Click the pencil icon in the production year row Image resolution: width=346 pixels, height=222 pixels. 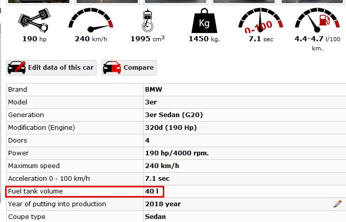337,204
